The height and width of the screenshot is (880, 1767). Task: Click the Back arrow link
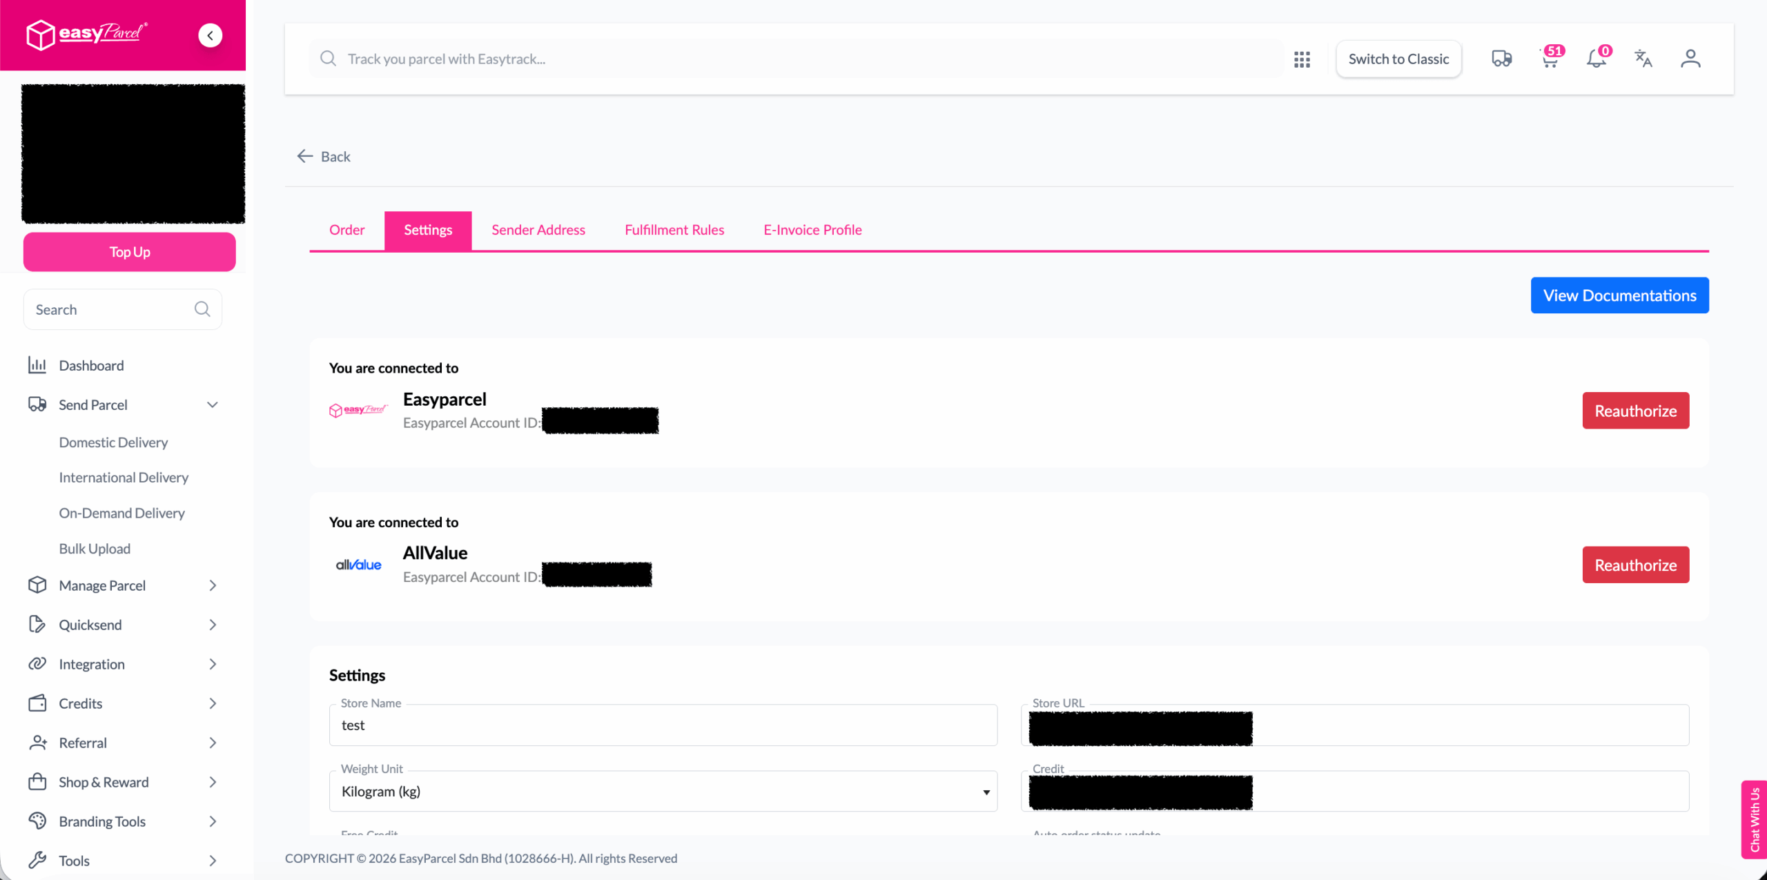click(x=324, y=157)
